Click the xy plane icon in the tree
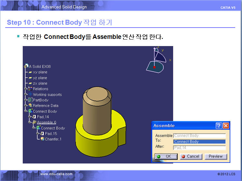This screenshot has height=181, width=242. [30, 72]
